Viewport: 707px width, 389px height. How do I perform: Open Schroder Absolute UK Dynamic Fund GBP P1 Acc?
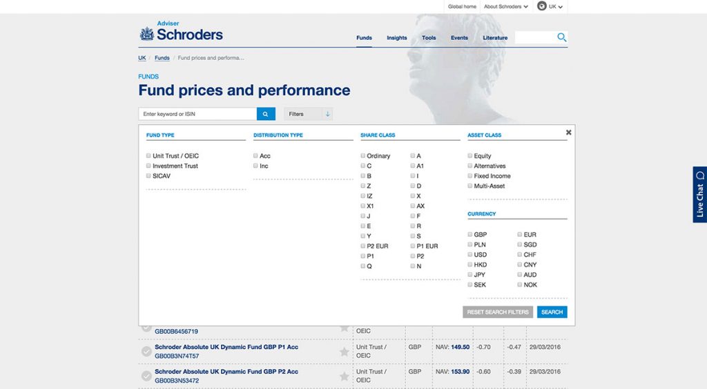226,347
